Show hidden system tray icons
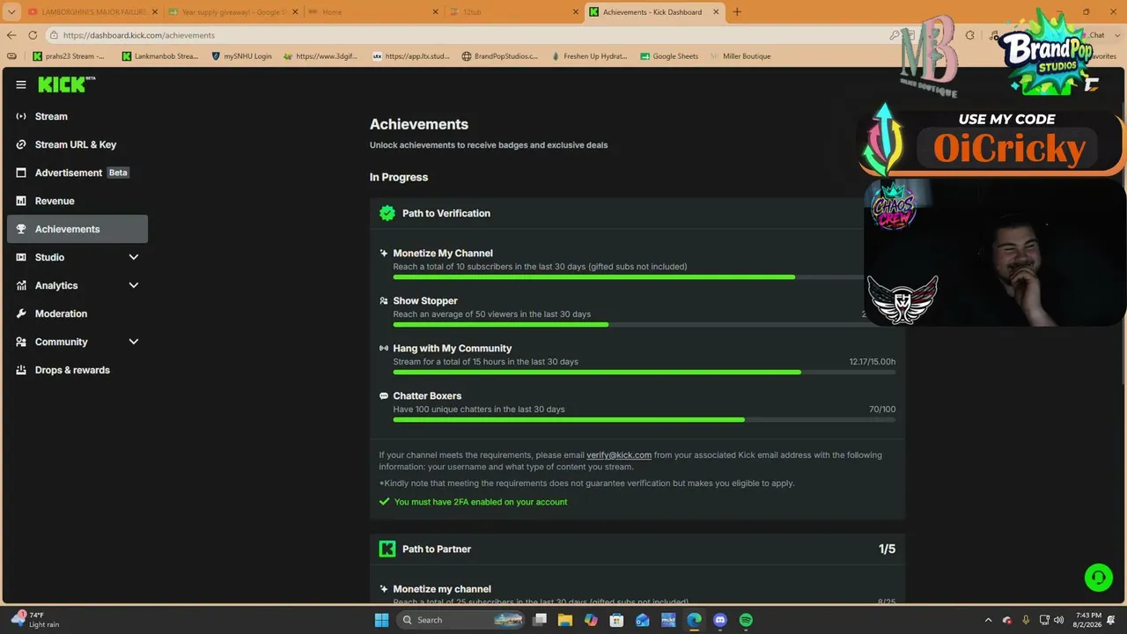 [988, 620]
